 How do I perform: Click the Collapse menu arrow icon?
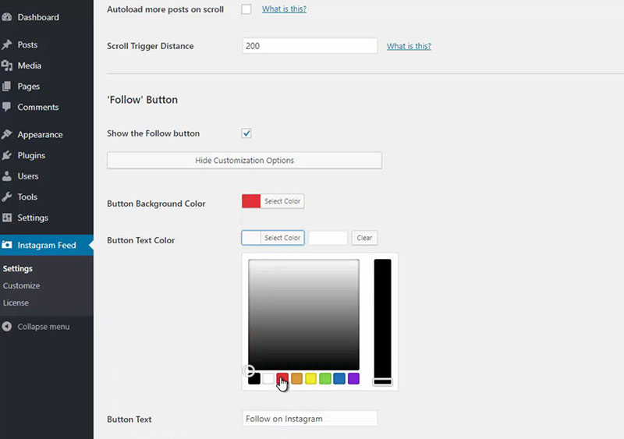(7, 327)
